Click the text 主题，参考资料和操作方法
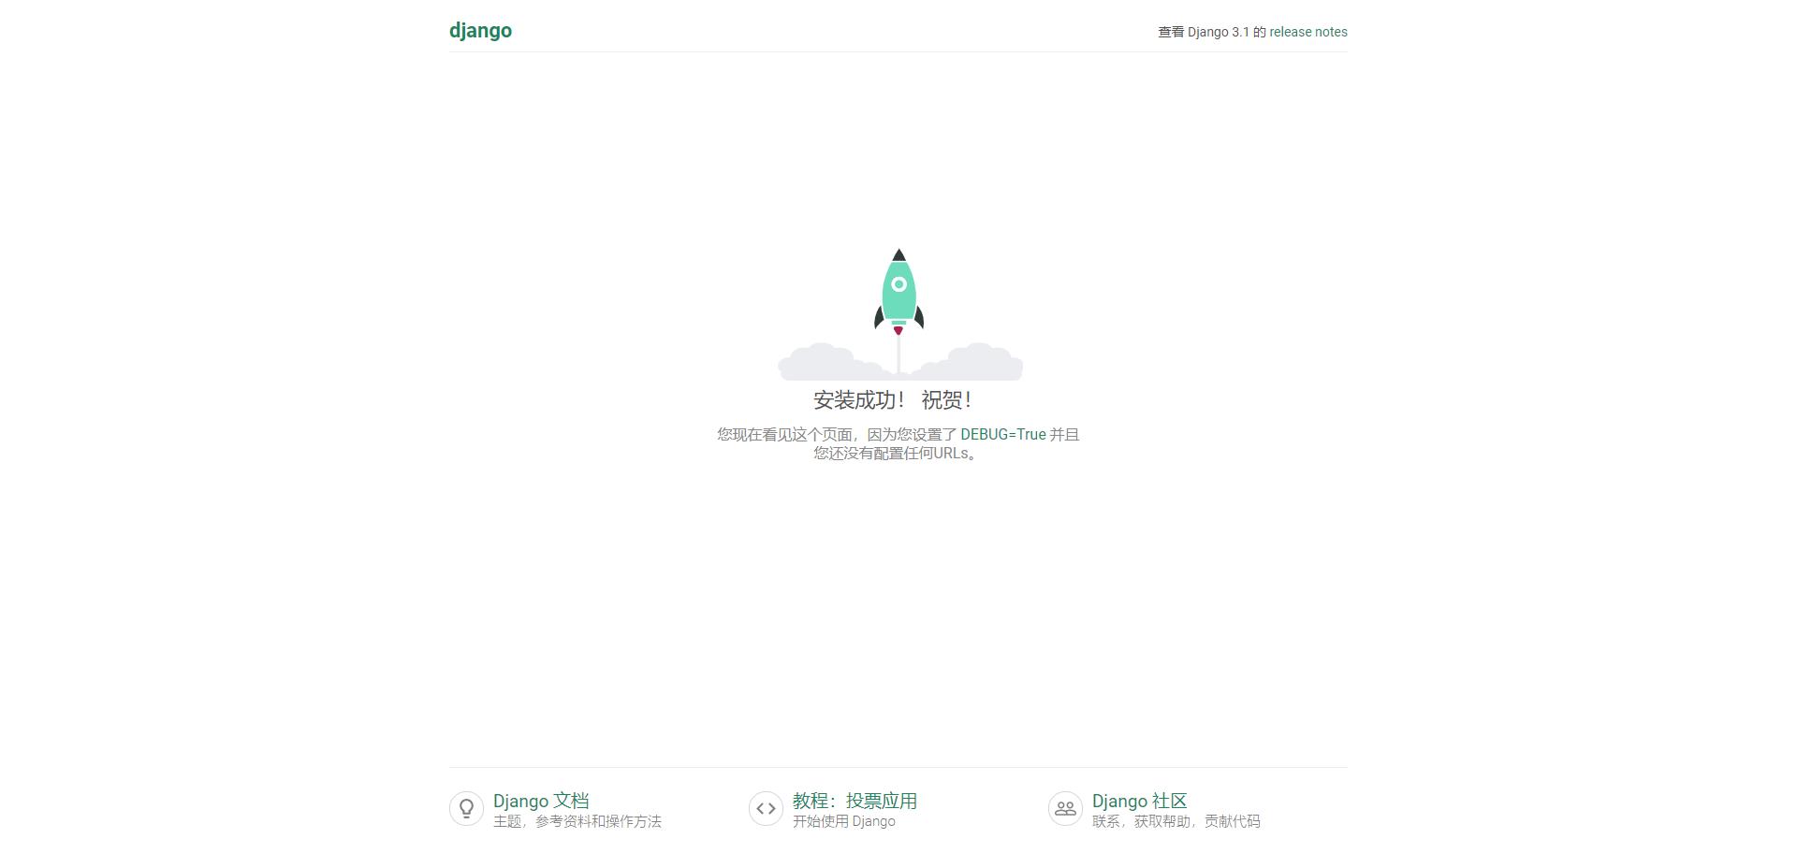Screen dimensions: 1797x853 pyautogui.click(x=577, y=821)
